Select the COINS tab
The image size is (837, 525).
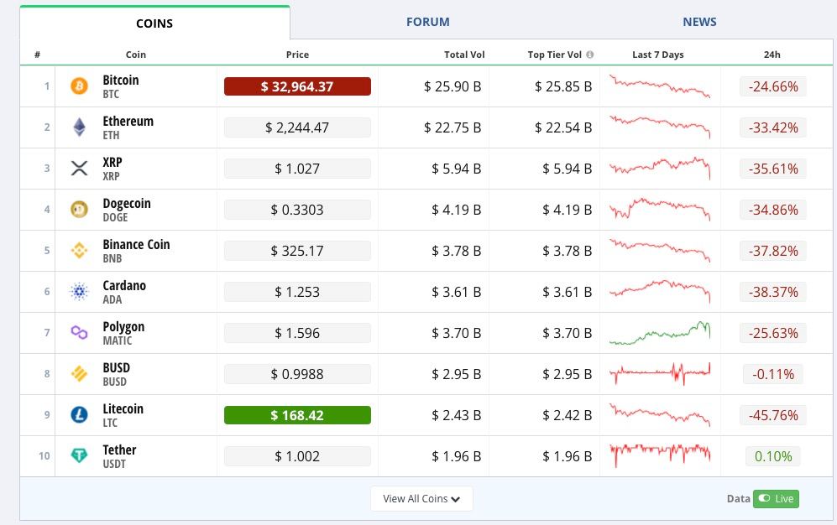coord(154,23)
